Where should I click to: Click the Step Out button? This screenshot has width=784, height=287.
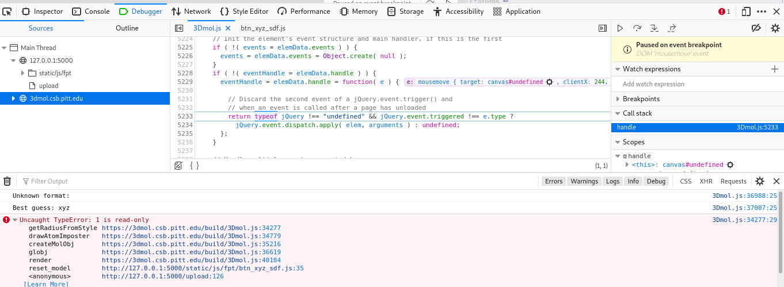(x=672, y=28)
